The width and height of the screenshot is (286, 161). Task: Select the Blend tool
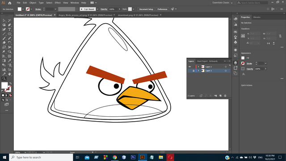pos(4,65)
